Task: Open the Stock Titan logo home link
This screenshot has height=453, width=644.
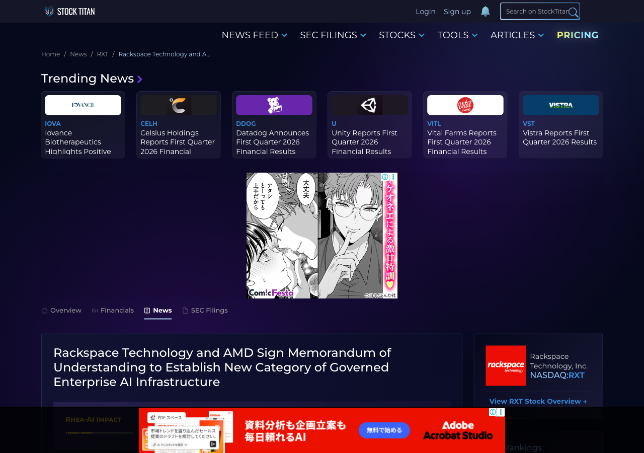Action: (x=69, y=11)
